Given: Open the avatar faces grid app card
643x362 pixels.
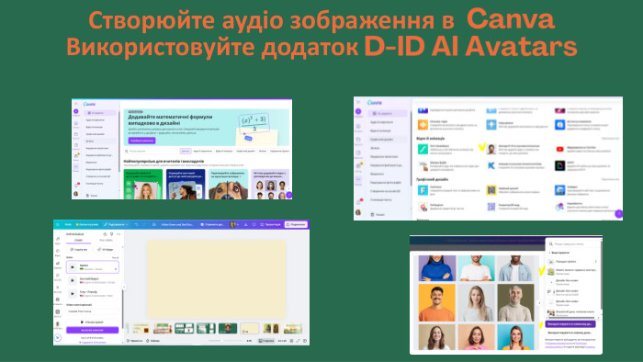Looking at the screenshot, I should coord(270,185).
